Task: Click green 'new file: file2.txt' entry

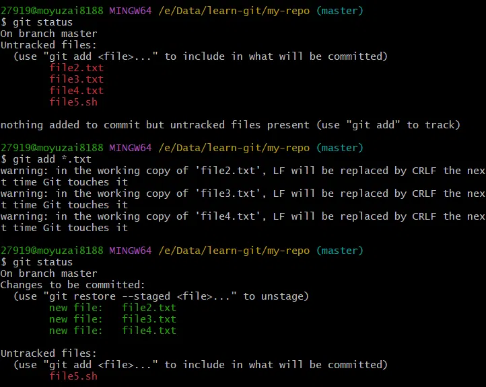Action: click(x=112, y=308)
